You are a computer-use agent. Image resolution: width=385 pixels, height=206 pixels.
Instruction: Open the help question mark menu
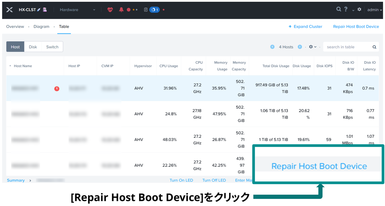pyautogui.click(x=346, y=9)
